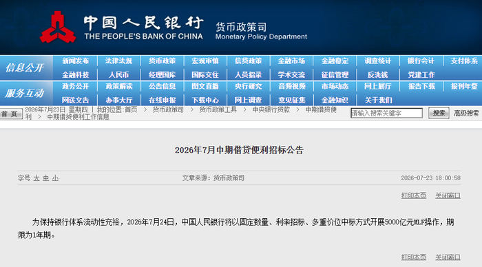Open the 银行会计 section
Viewport: 482px width, 267px height.
(x=421, y=61)
